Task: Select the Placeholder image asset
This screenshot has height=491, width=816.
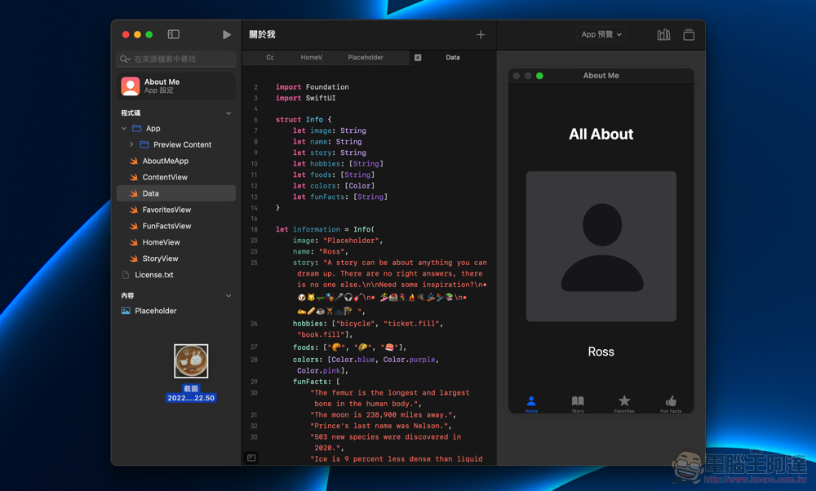Action: [x=176, y=311]
